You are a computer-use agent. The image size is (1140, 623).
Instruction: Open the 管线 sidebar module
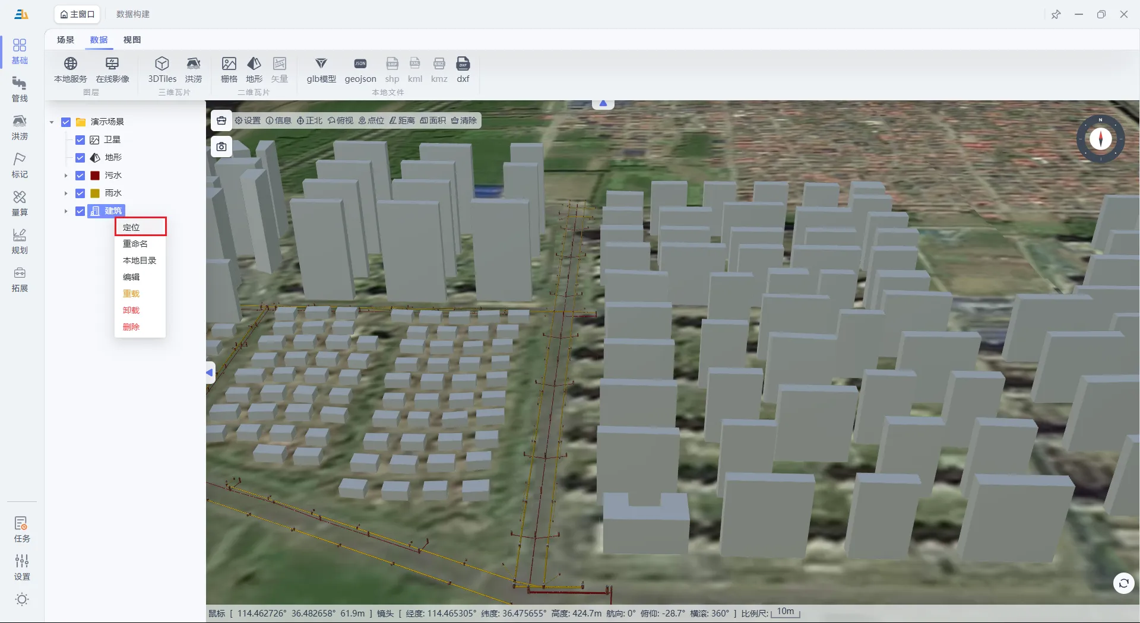point(20,90)
